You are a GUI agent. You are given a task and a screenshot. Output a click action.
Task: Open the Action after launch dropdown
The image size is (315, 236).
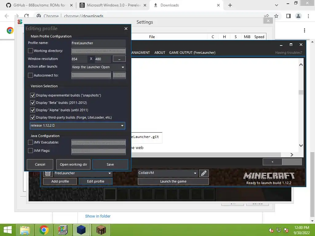(98, 67)
